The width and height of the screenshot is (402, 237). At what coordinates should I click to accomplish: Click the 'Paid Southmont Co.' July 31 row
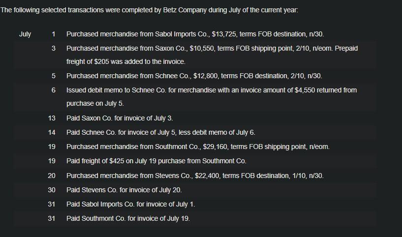[x=195, y=218]
